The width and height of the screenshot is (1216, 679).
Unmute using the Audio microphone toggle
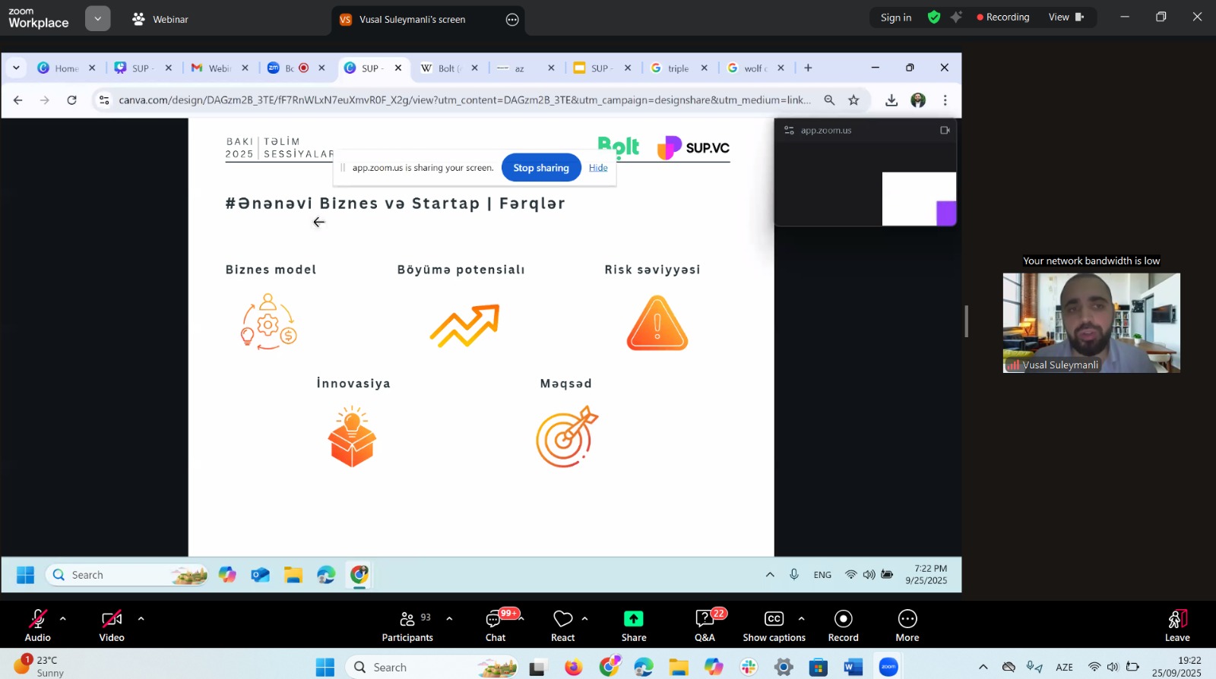tap(37, 619)
